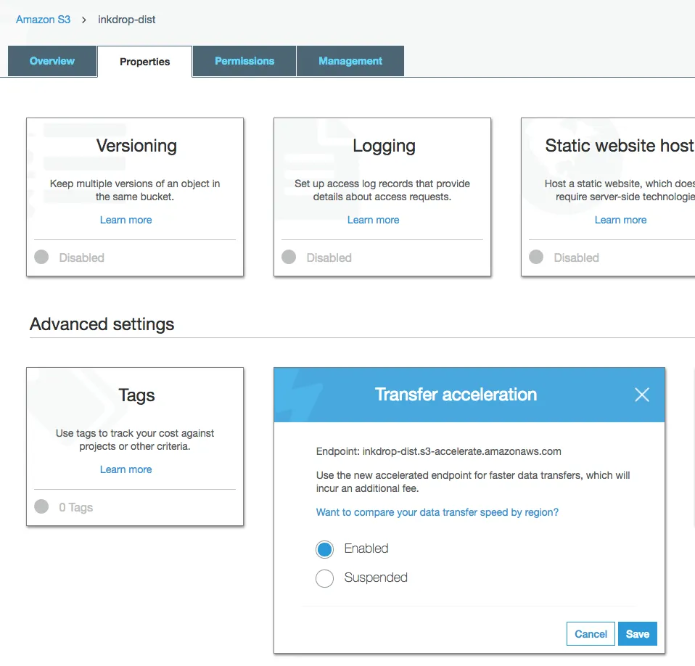The image size is (695, 666).
Task: Open Learn more under Logging
Action: click(373, 220)
